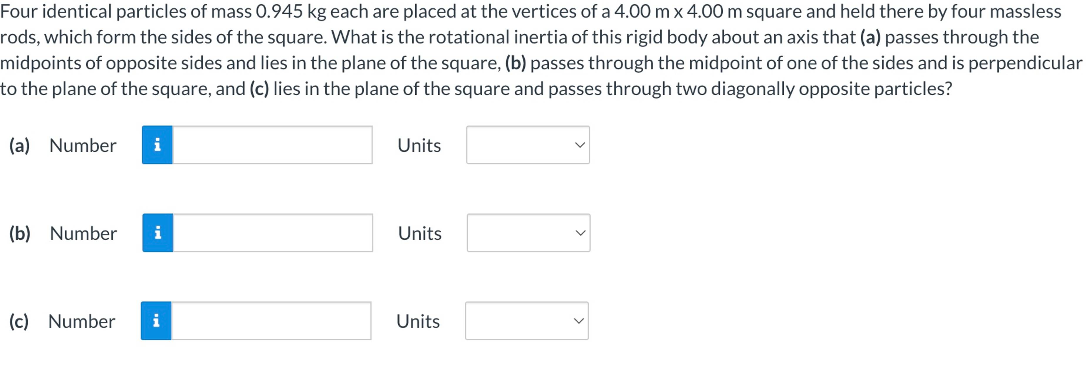Click the (b) Number label

pos(83,233)
